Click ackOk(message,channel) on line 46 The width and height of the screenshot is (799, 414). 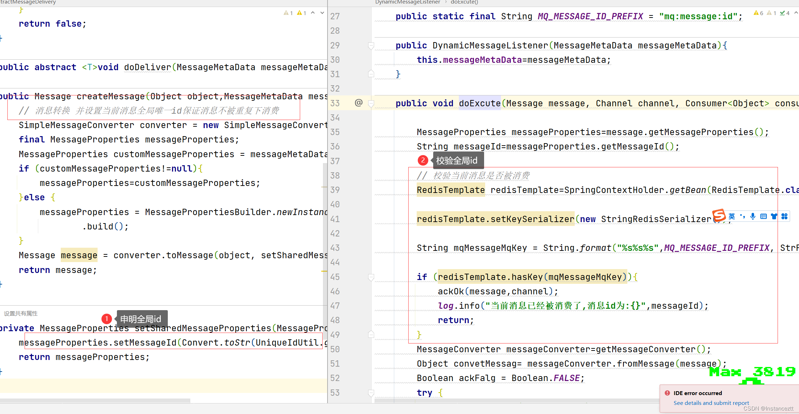tap(495, 292)
